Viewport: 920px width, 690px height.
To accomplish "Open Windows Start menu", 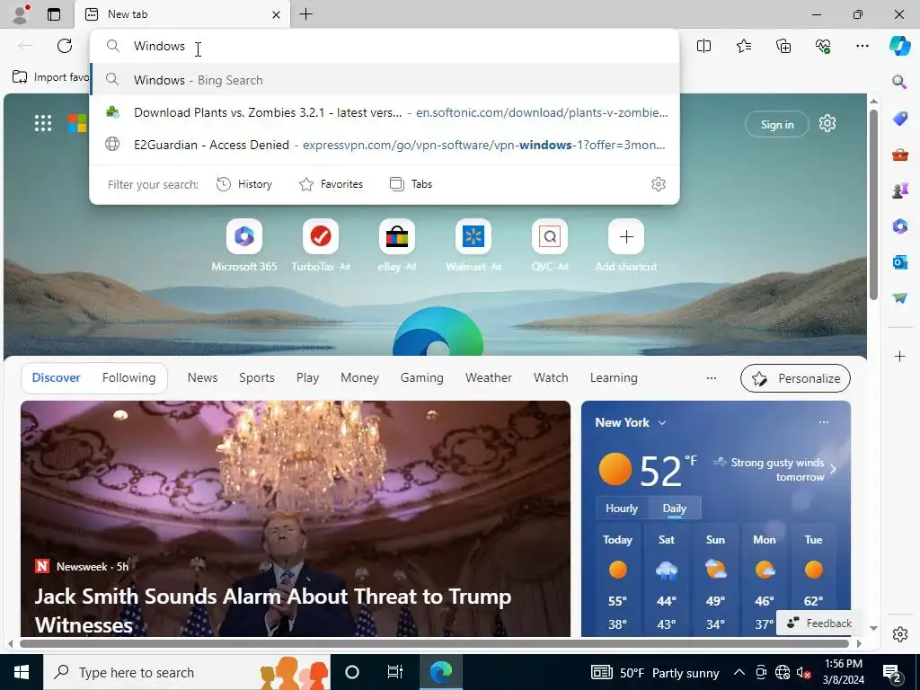I will [22, 672].
